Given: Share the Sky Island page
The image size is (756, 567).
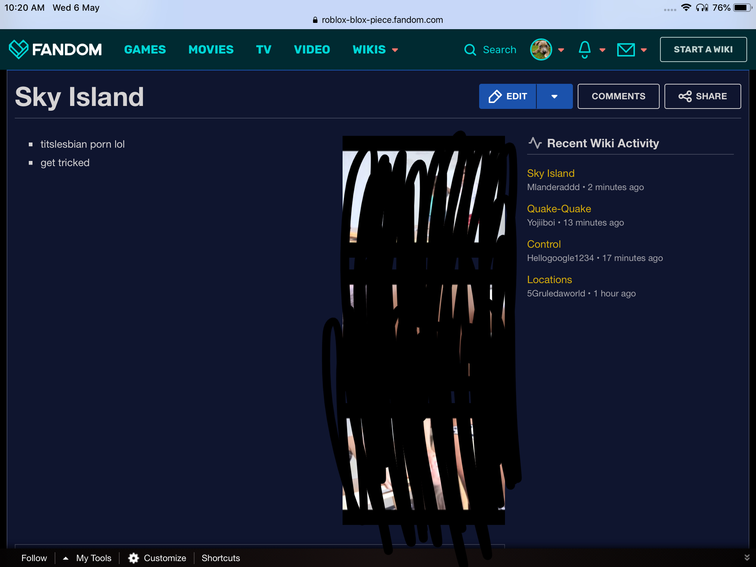Looking at the screenshot, I should pyautogui.click(x=702, y=96).
